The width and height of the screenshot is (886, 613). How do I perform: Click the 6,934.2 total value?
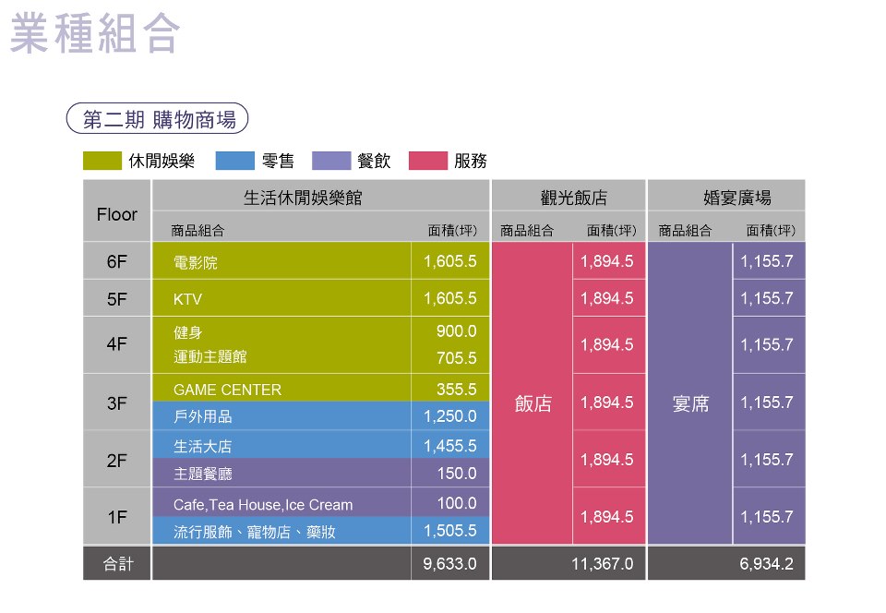[766, 563]
